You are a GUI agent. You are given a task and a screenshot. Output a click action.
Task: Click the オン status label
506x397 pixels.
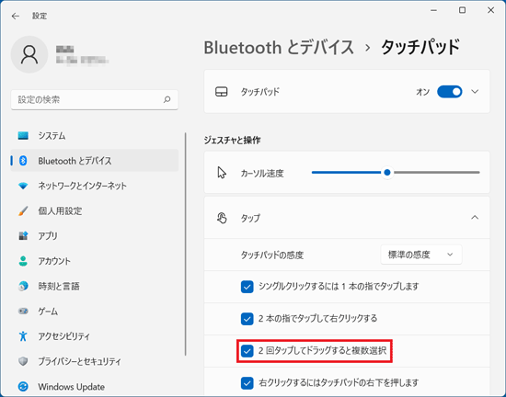click(x=422, y=92)
